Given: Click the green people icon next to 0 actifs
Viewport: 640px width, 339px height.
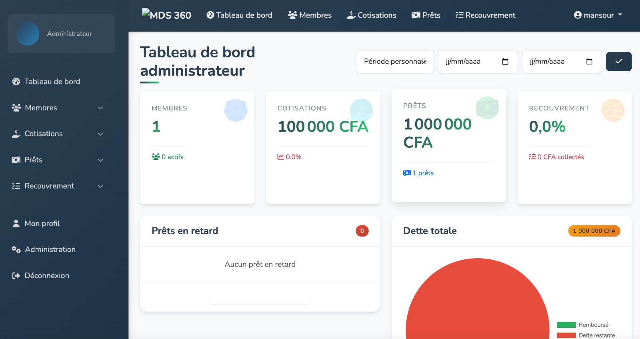Looking at the screenshot, I should tap(156, 156).
